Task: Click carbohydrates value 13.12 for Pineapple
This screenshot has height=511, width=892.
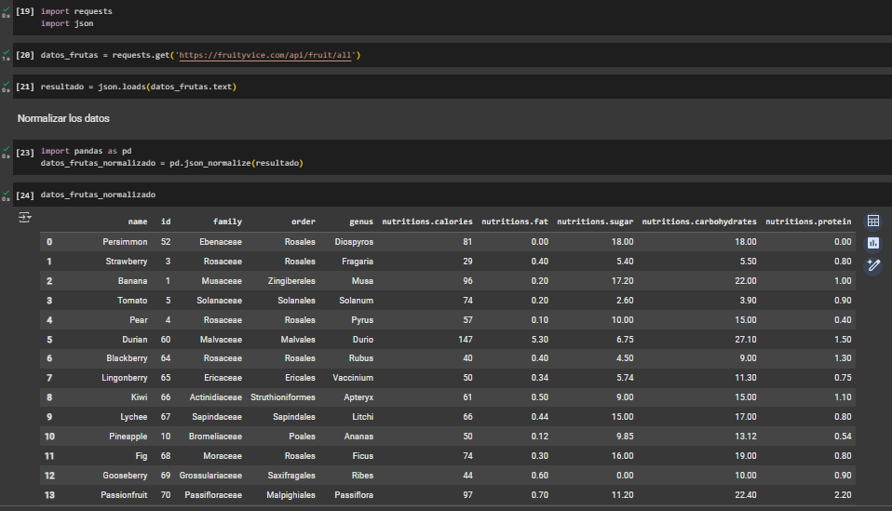Action: point(745,437)
